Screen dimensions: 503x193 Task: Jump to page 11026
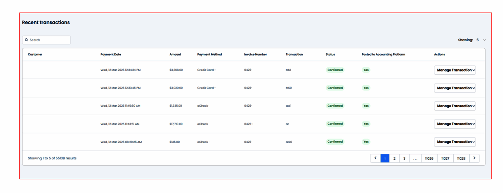click(x=429, y=158)
